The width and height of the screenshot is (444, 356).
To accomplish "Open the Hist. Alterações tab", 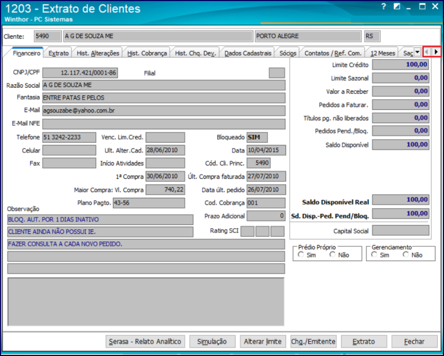I will [x=98, y=53].
